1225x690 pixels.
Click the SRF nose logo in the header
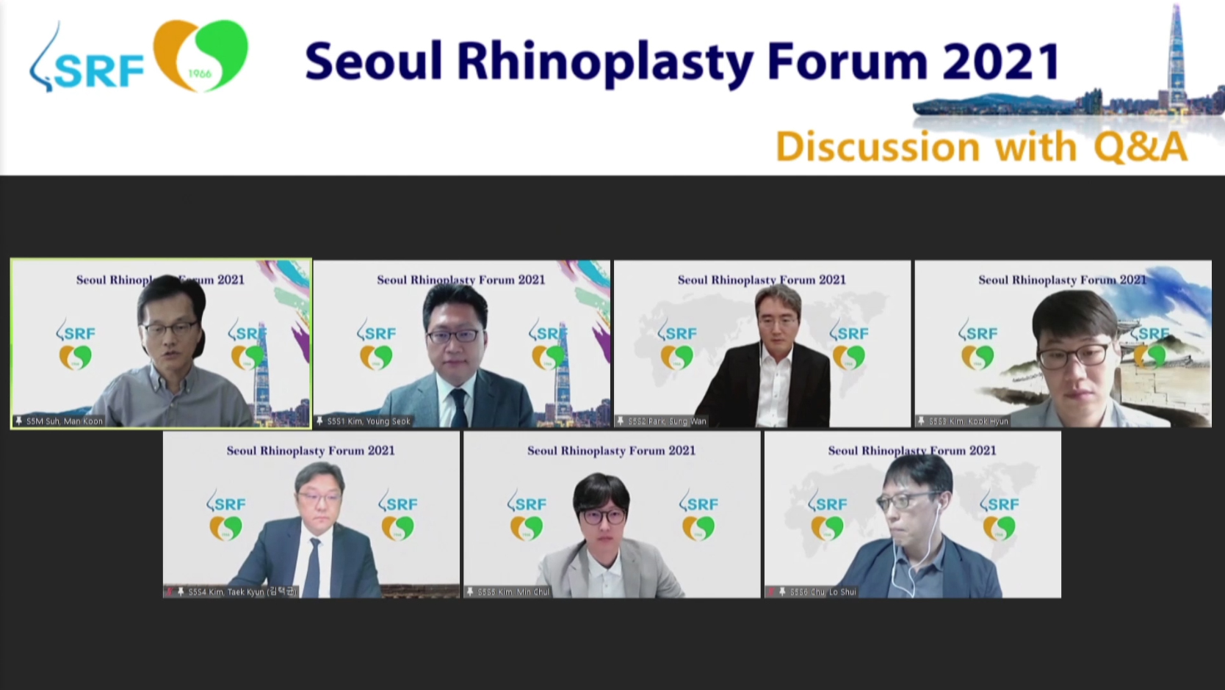coord(85,60)
